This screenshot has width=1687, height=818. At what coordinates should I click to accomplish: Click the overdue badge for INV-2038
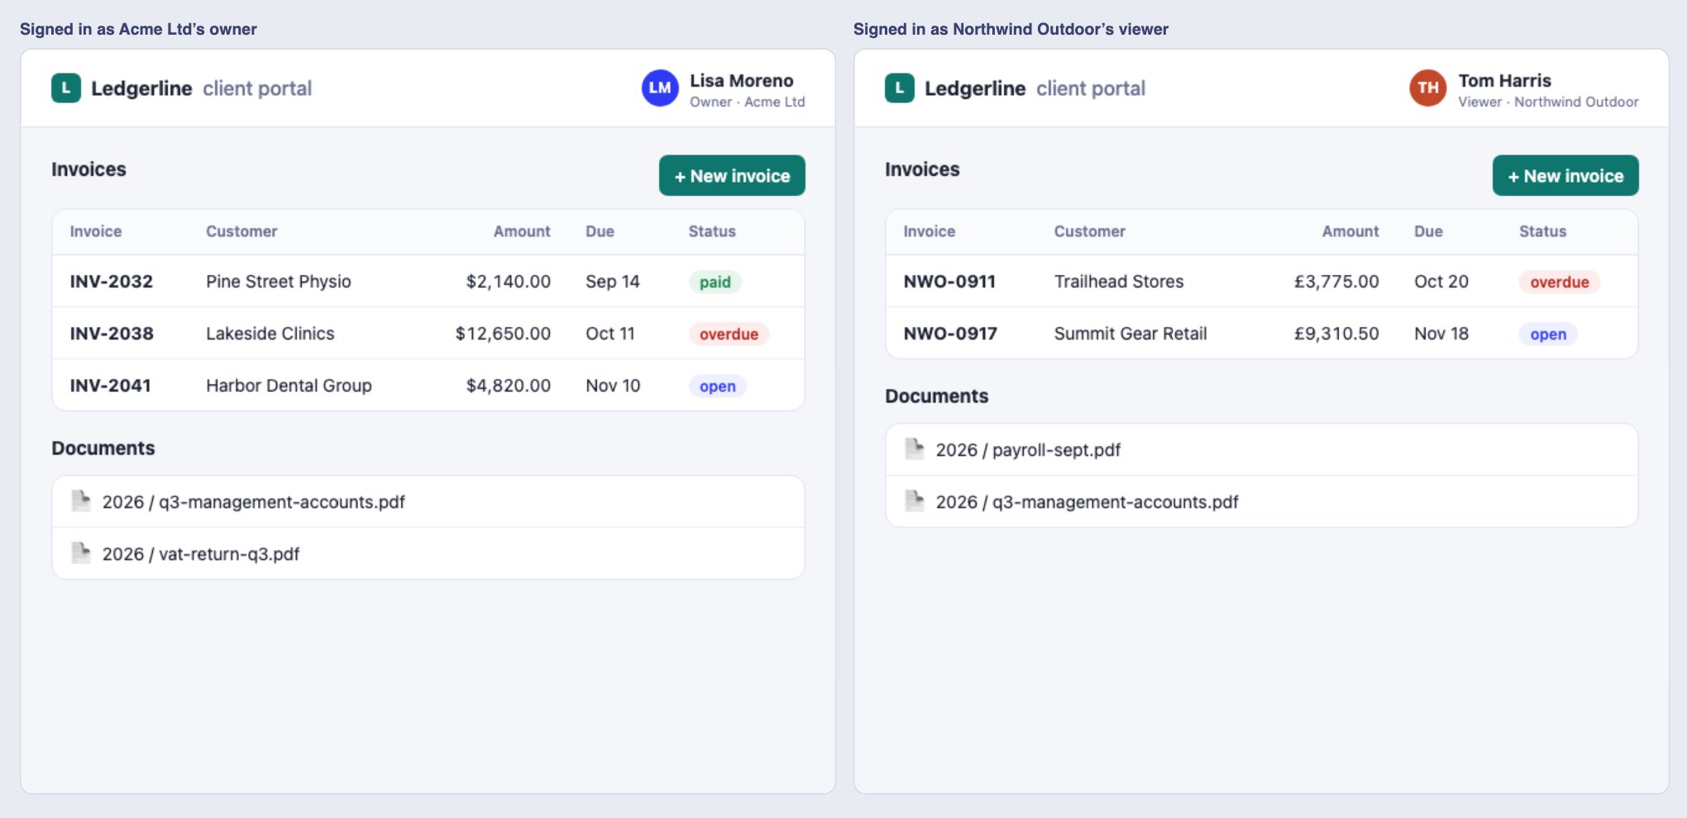coord(729,334)
